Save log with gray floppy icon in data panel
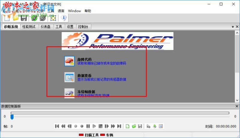240x138 pixels. (x=140, y=126)
